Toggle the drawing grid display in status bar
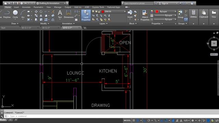 (134, 121)
